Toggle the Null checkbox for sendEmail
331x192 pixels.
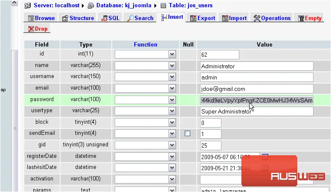tap(187, 133)
